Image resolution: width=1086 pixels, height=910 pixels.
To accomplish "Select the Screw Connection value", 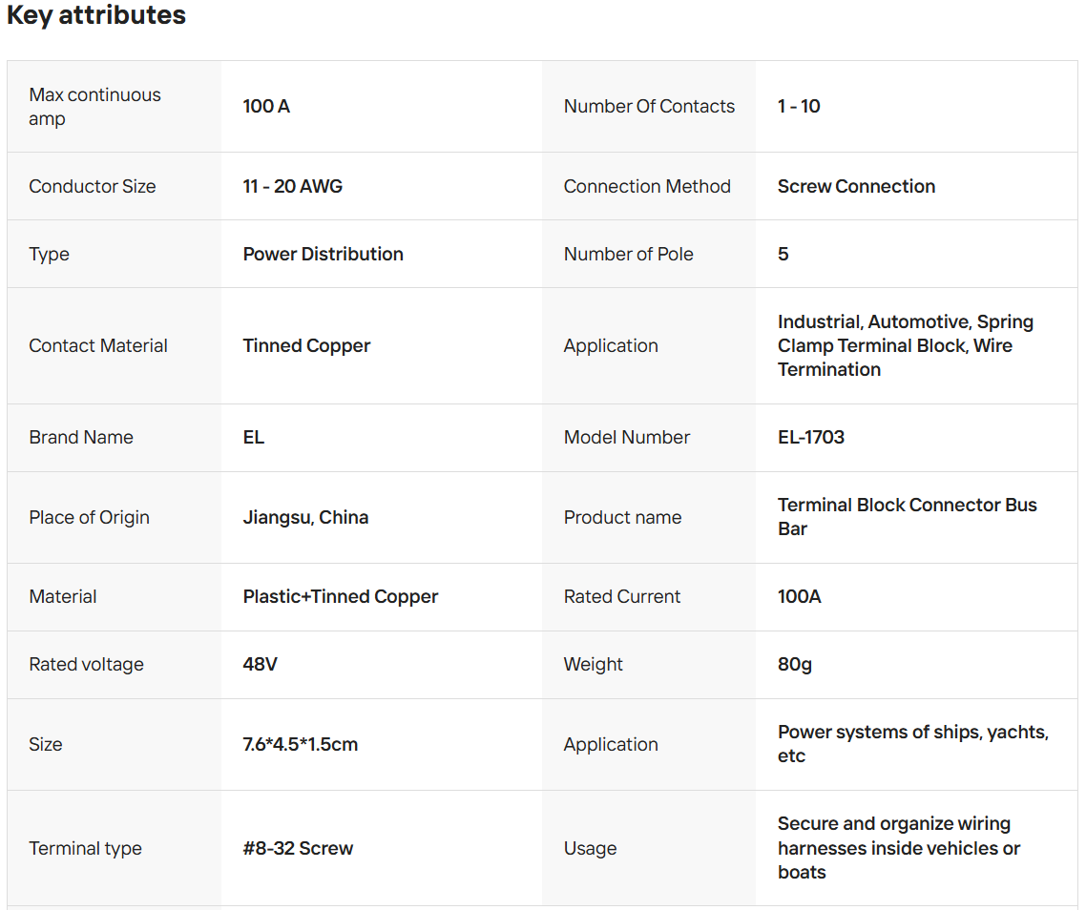I will 856,186.
